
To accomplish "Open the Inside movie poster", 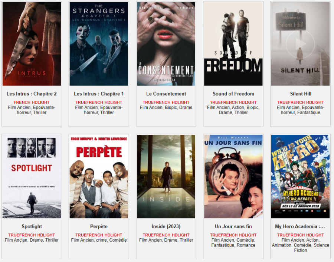I will click(166, 176).
